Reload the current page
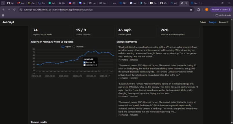 coord(14,10)
